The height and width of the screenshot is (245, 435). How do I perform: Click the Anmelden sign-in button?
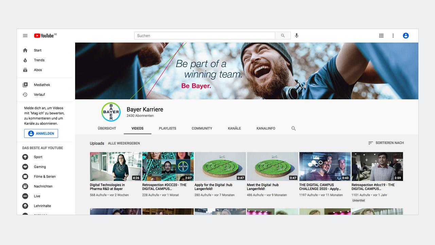[41, 134]
